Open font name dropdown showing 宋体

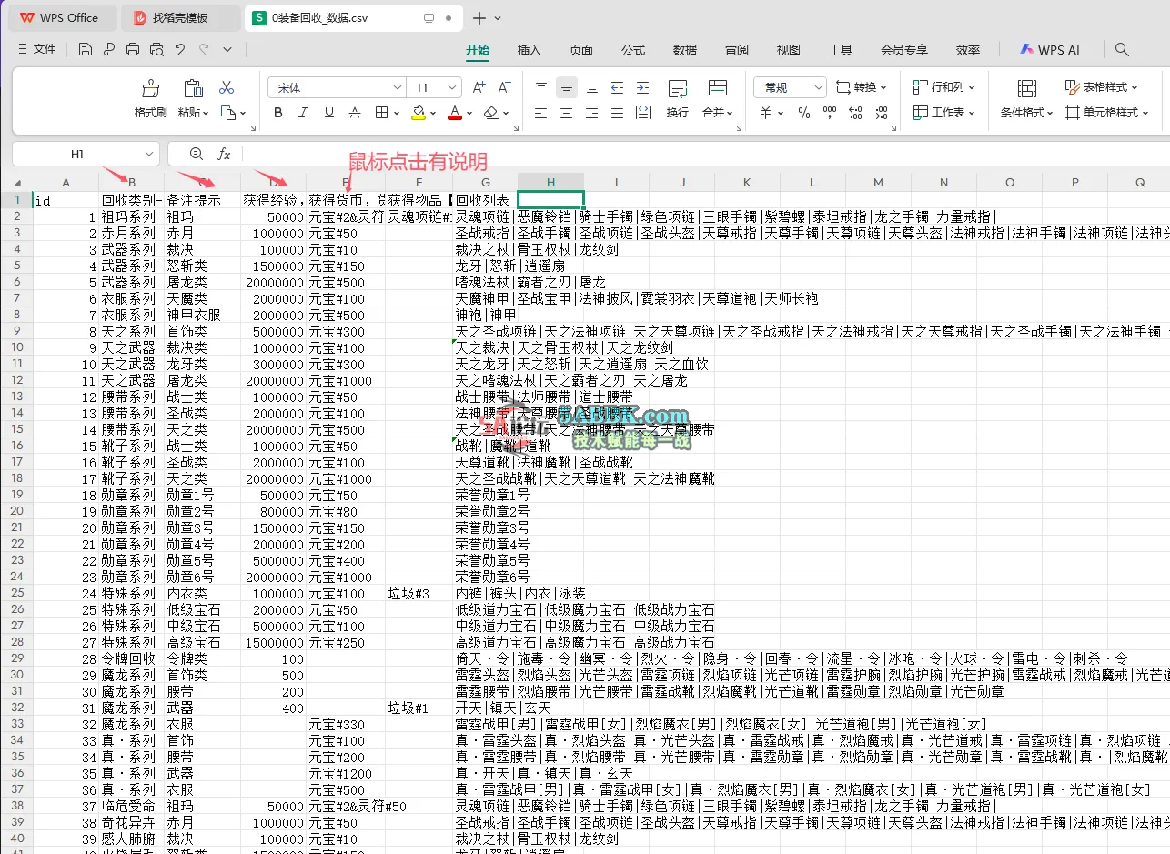(x=398, y=87)
